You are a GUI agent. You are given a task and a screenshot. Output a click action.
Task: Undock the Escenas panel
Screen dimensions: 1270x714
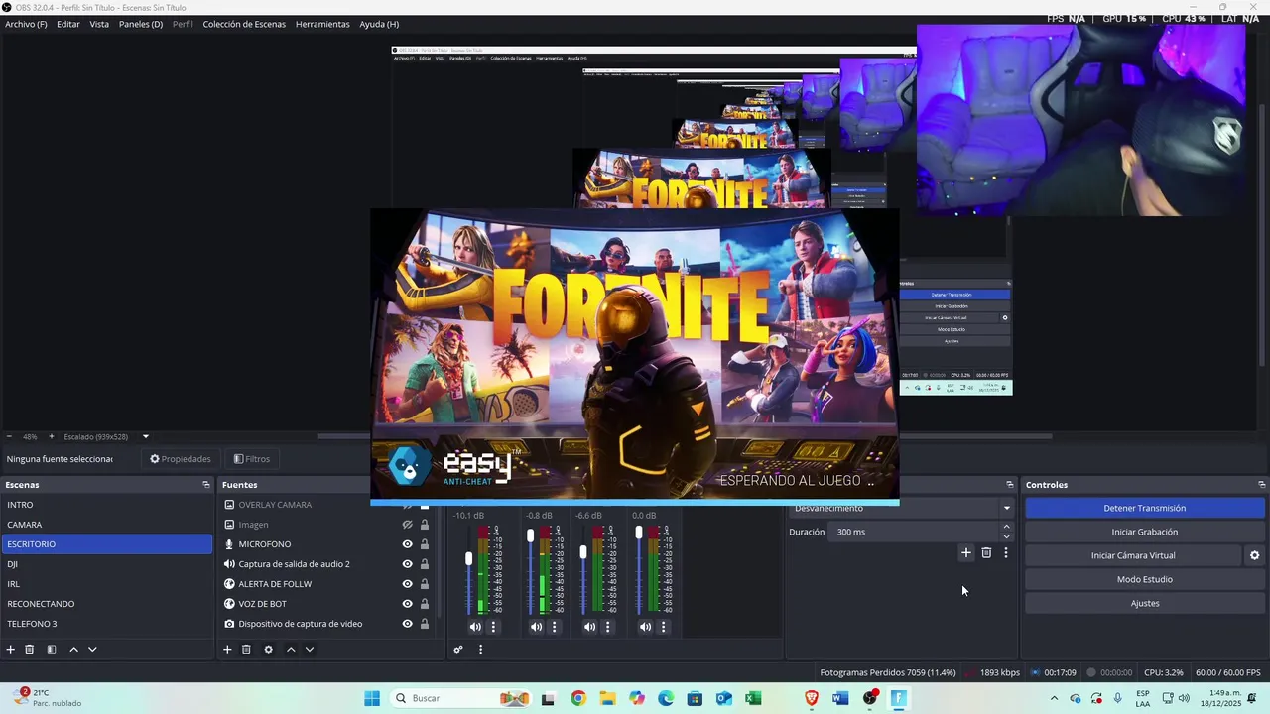pyautogui.click(x=206, y=485)
